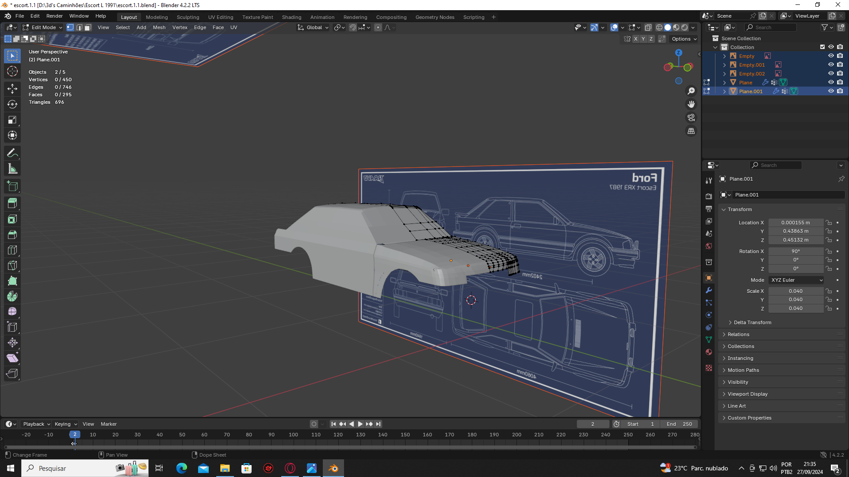Expand the Plane item in outliner
This screenshot has width=849, height=477.
(724, 83)
